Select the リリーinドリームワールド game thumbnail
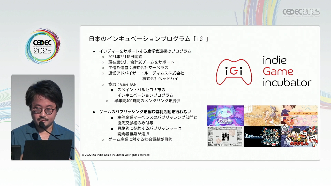Screen dimensions: 331x186 pos(299,115)
